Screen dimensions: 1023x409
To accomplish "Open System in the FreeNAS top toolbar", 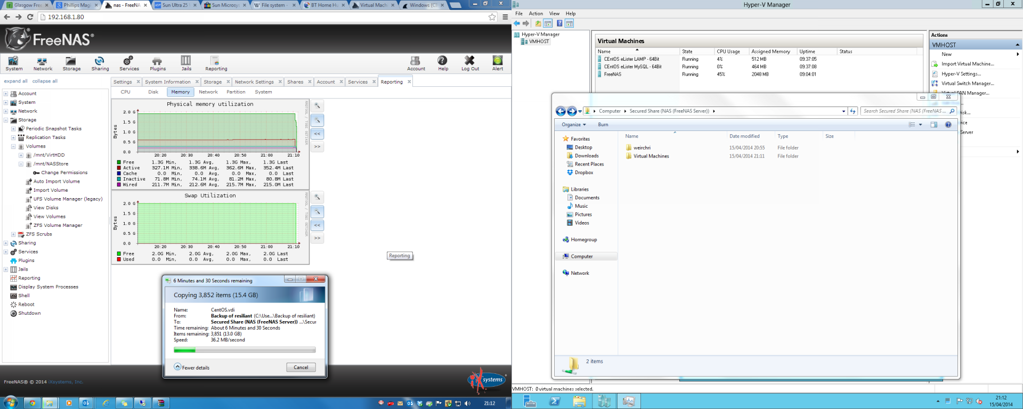I will [14, 63].
